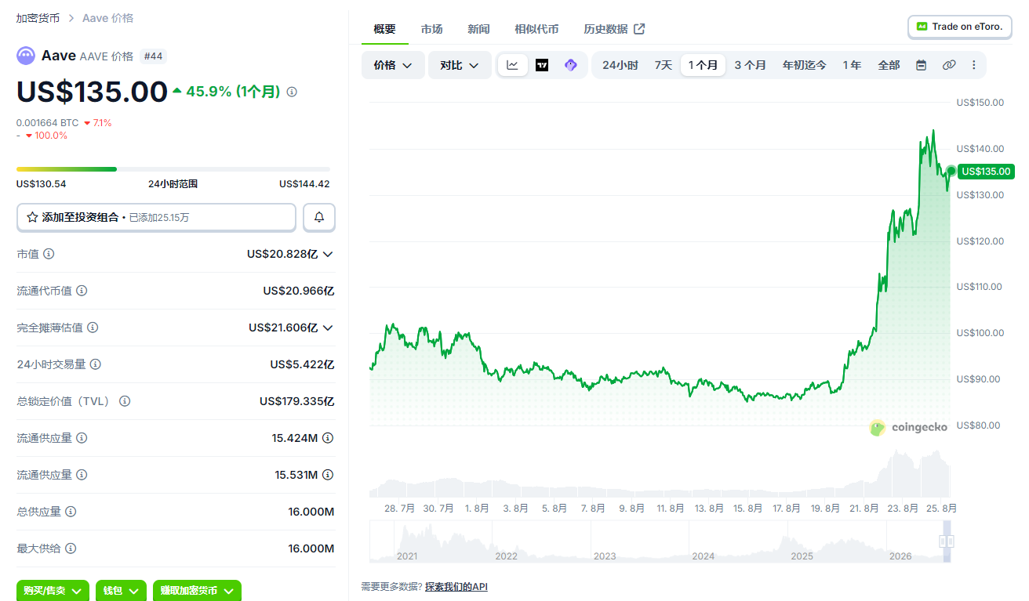
Task: Click the 24小时范围 price range bar
Action: click(x=173, y=169)
